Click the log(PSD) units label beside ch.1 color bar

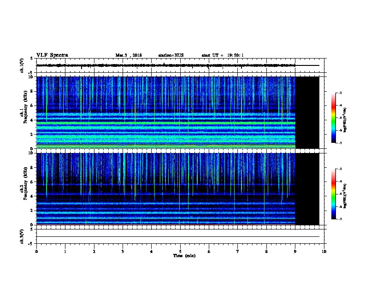click(345, 120)
